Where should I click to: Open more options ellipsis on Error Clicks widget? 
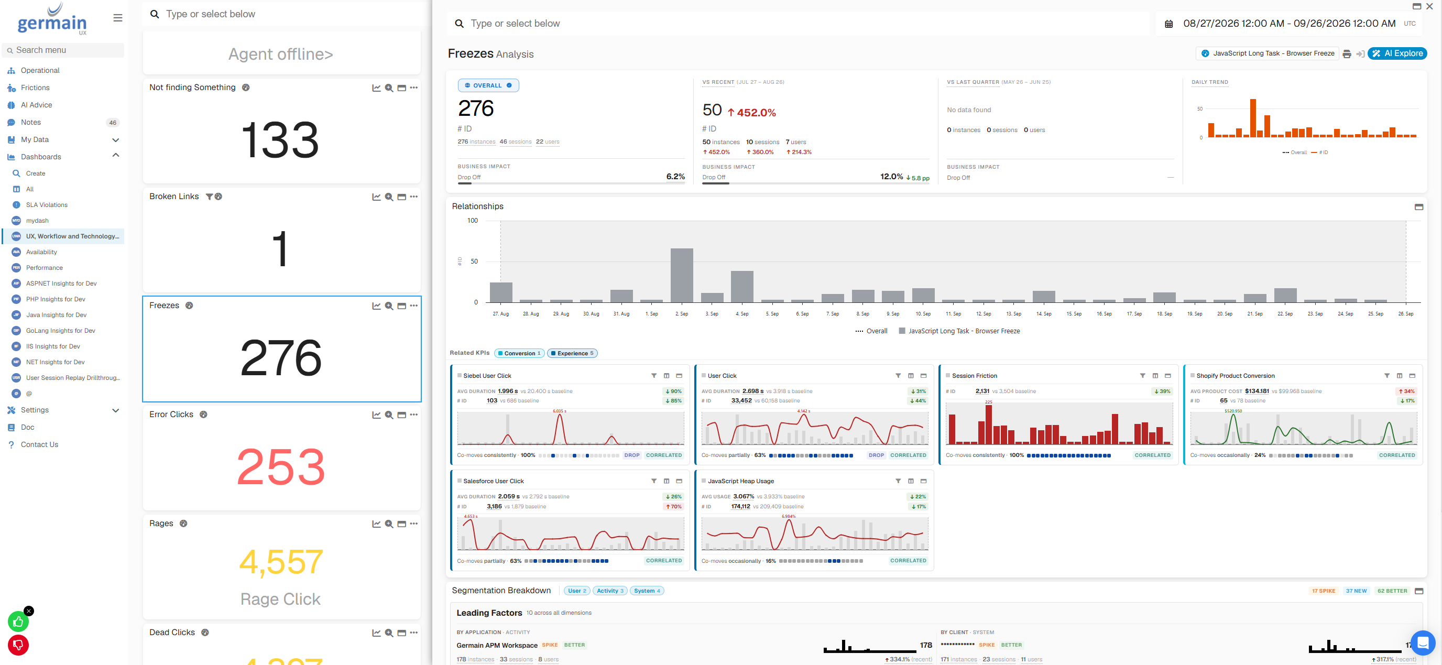(413, 415)
